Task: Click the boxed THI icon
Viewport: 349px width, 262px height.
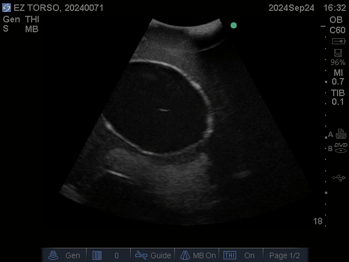Action: pos(230,255)
